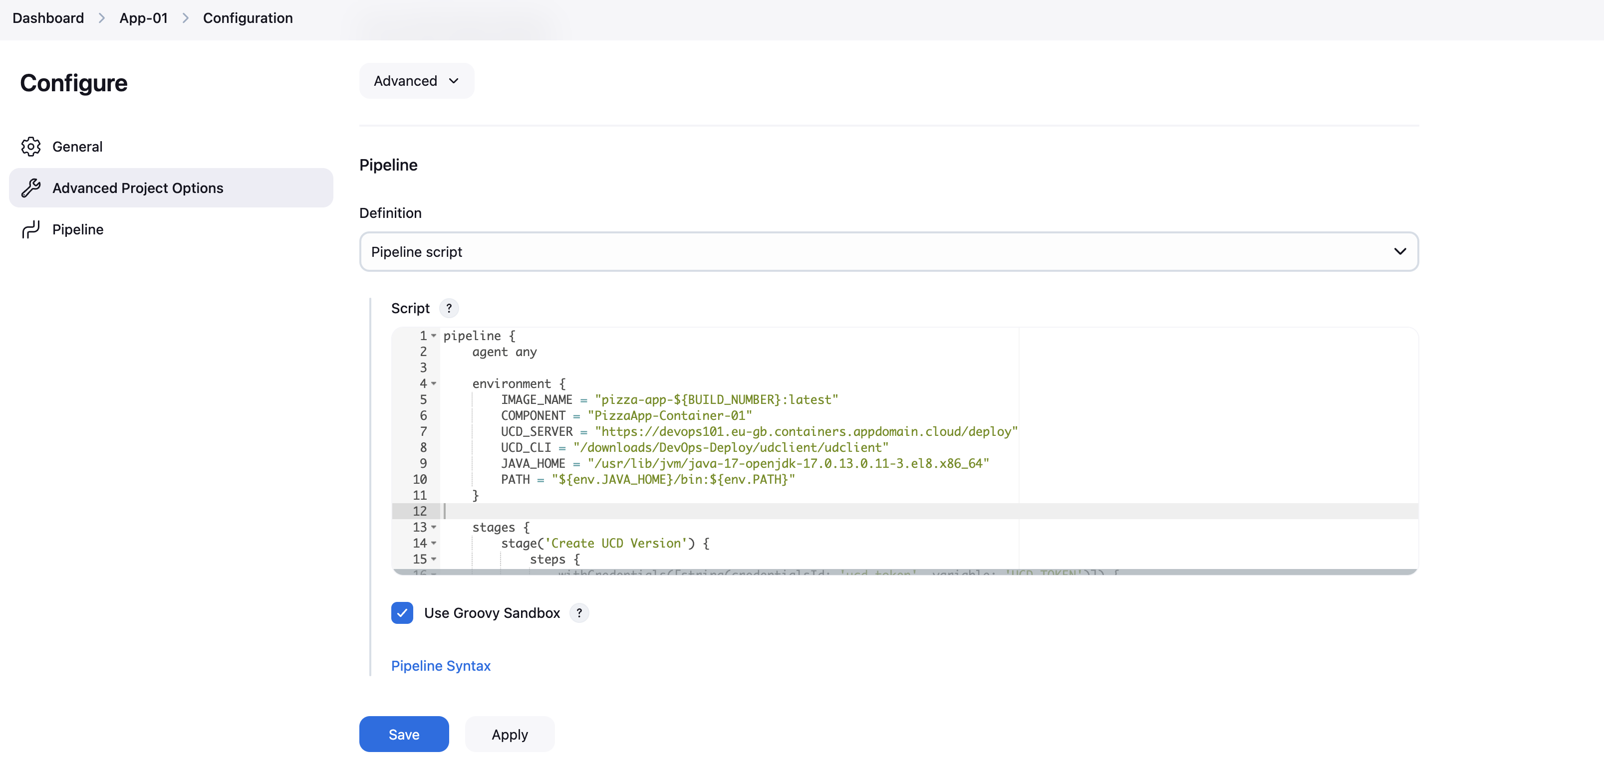
Task: Click the PATH = "${env.JAVA_HOME}..." line
Action: pyautogui.click(x=648, y=480)
